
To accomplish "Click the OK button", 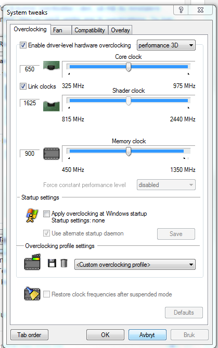I will click(105, 334).
